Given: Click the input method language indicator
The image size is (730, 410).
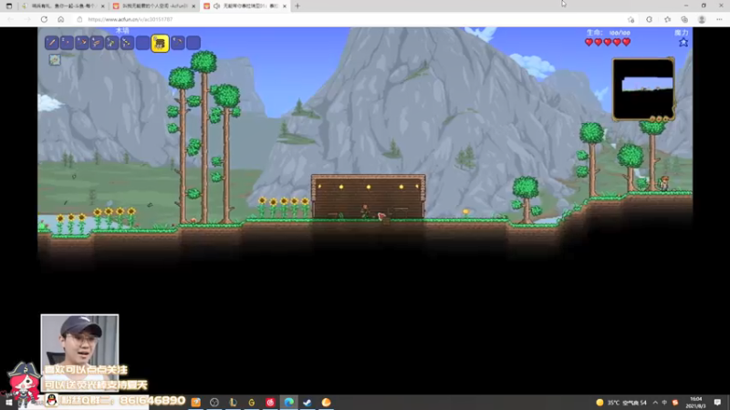Looking at the screenshot, I should [664, 403].
